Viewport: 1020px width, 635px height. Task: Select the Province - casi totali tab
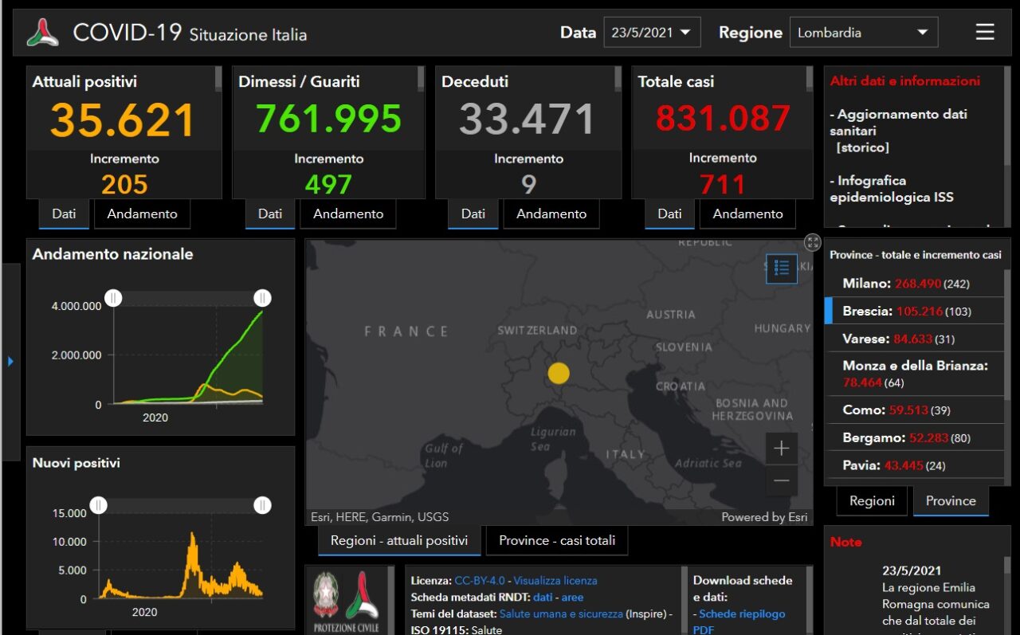click(x=557, y=540)
